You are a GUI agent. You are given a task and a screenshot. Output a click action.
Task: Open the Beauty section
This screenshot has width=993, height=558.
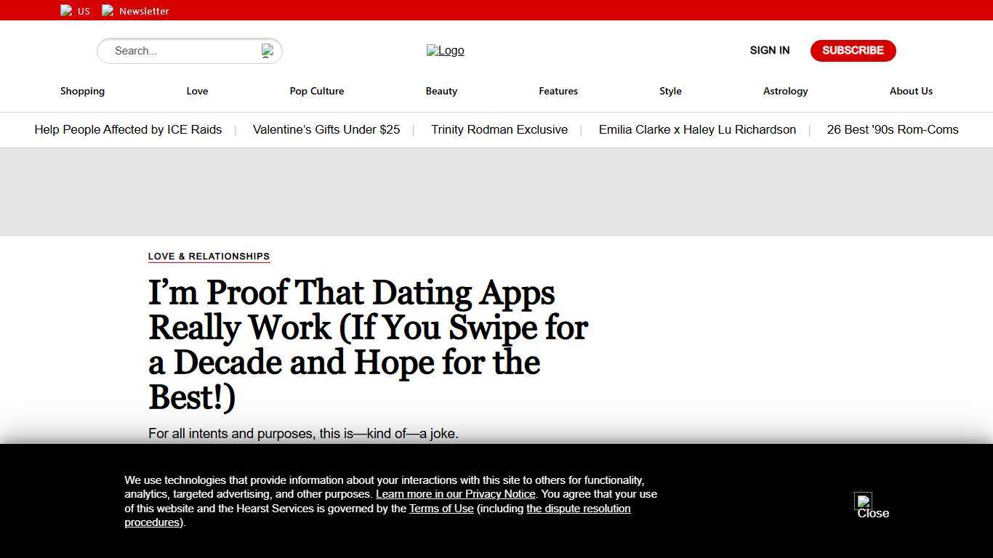coord(441,91)
